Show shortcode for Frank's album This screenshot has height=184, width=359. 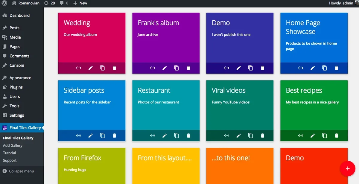tap(153, 68)
